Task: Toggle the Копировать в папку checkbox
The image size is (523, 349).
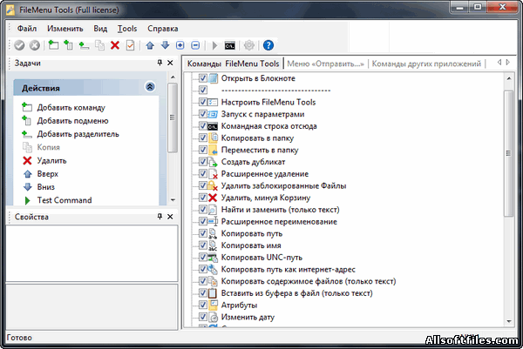Action: pyautogui.click(x=203, y=138)
